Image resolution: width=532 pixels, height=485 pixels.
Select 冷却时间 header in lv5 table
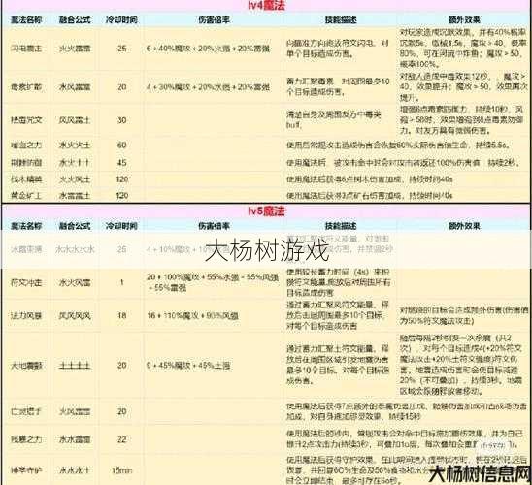coord(121,226)
